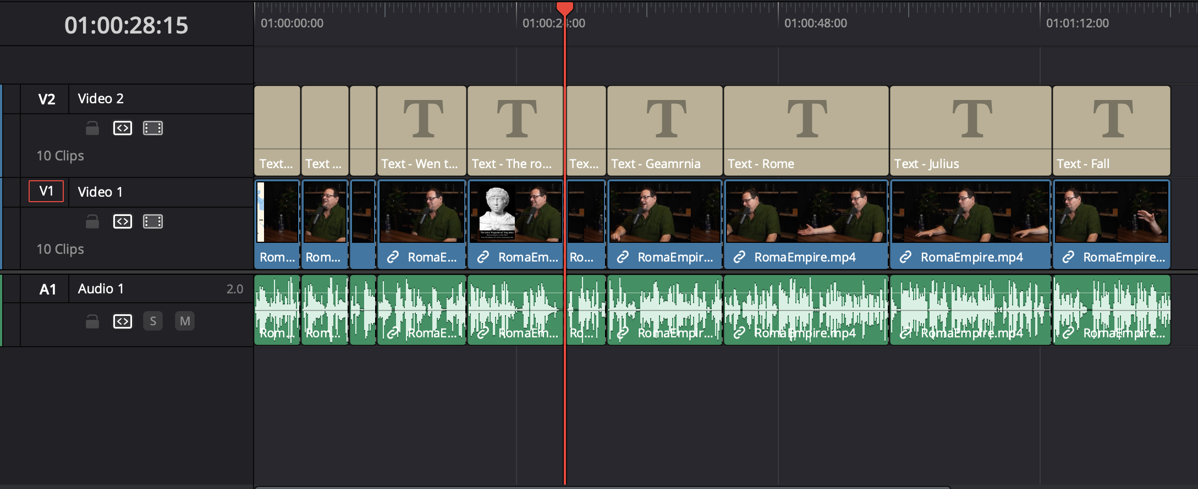Mute the Audio 1 track
This screenshot has width=1198, height=489.
pyautogui.click(x=185, y=321)
